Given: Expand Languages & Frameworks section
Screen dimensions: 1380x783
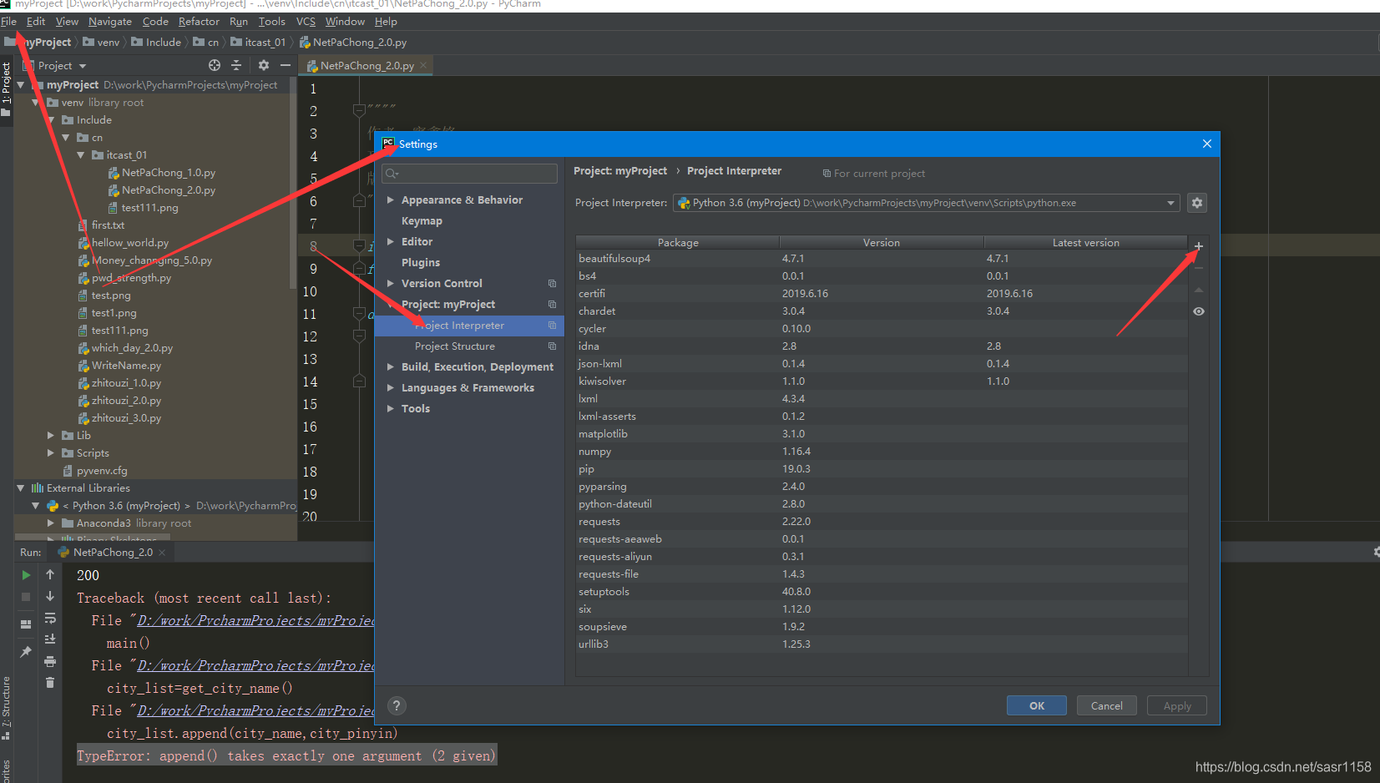Looking at the screenshot, I should tap(390, 388).
